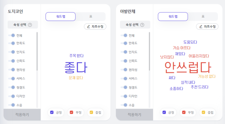Click 적용하기 button in 도지코인 panel

(x=22, y=115)
